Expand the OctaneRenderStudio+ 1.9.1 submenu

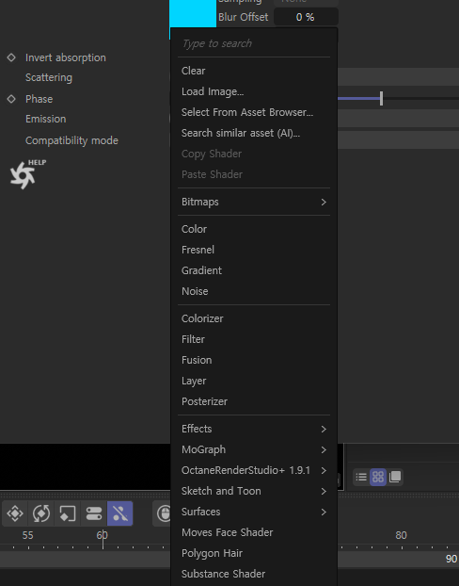pos(254,470)
